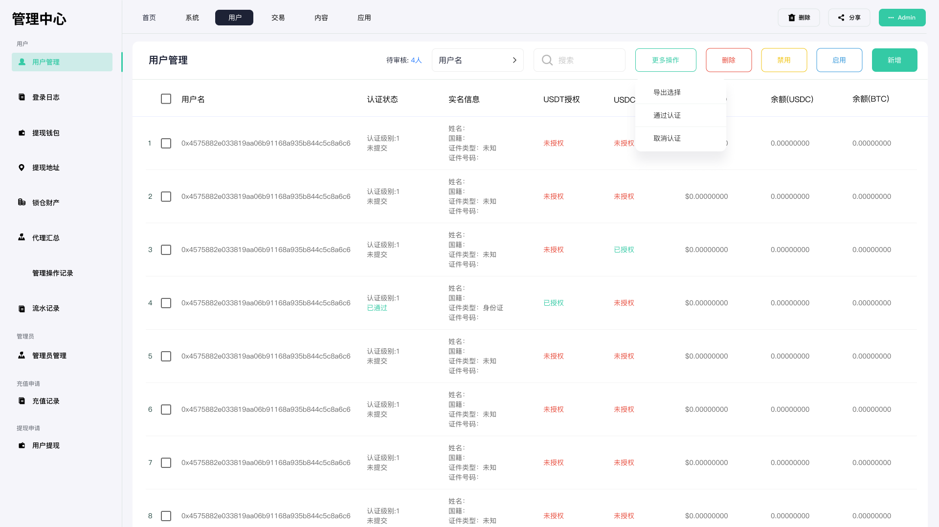Toggle the select-all checkbox in table header

tap(166, 99)
